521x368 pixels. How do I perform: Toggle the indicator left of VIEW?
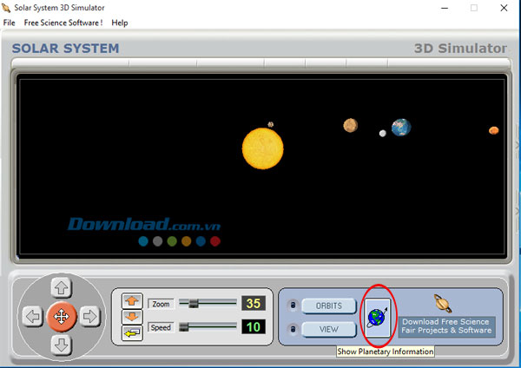(293, 329)
